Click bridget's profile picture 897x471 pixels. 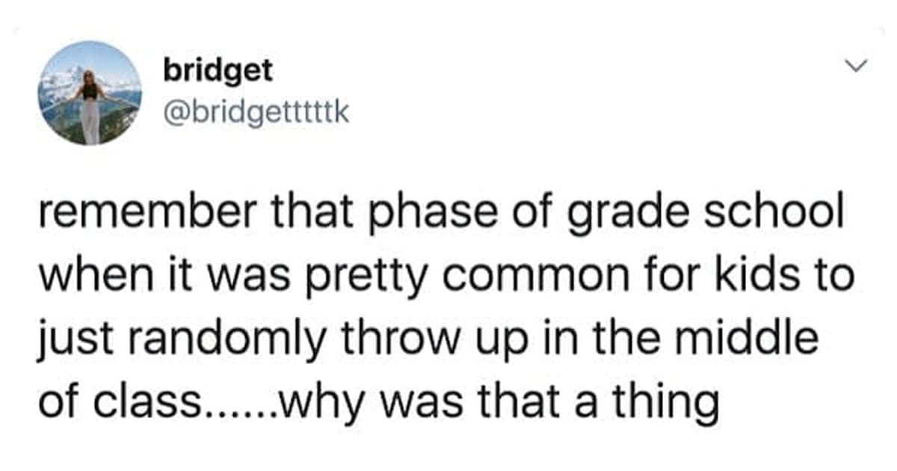tap(90, 93)
